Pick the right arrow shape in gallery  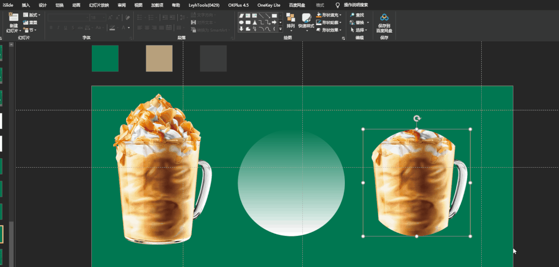tap(274, 22)
